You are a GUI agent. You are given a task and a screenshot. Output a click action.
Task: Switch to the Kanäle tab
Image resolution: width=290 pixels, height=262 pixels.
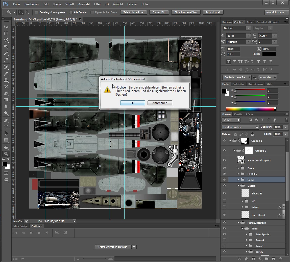click(x=238, y=114)
